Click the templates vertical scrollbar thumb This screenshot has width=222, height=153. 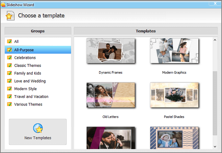pos(215,103)
